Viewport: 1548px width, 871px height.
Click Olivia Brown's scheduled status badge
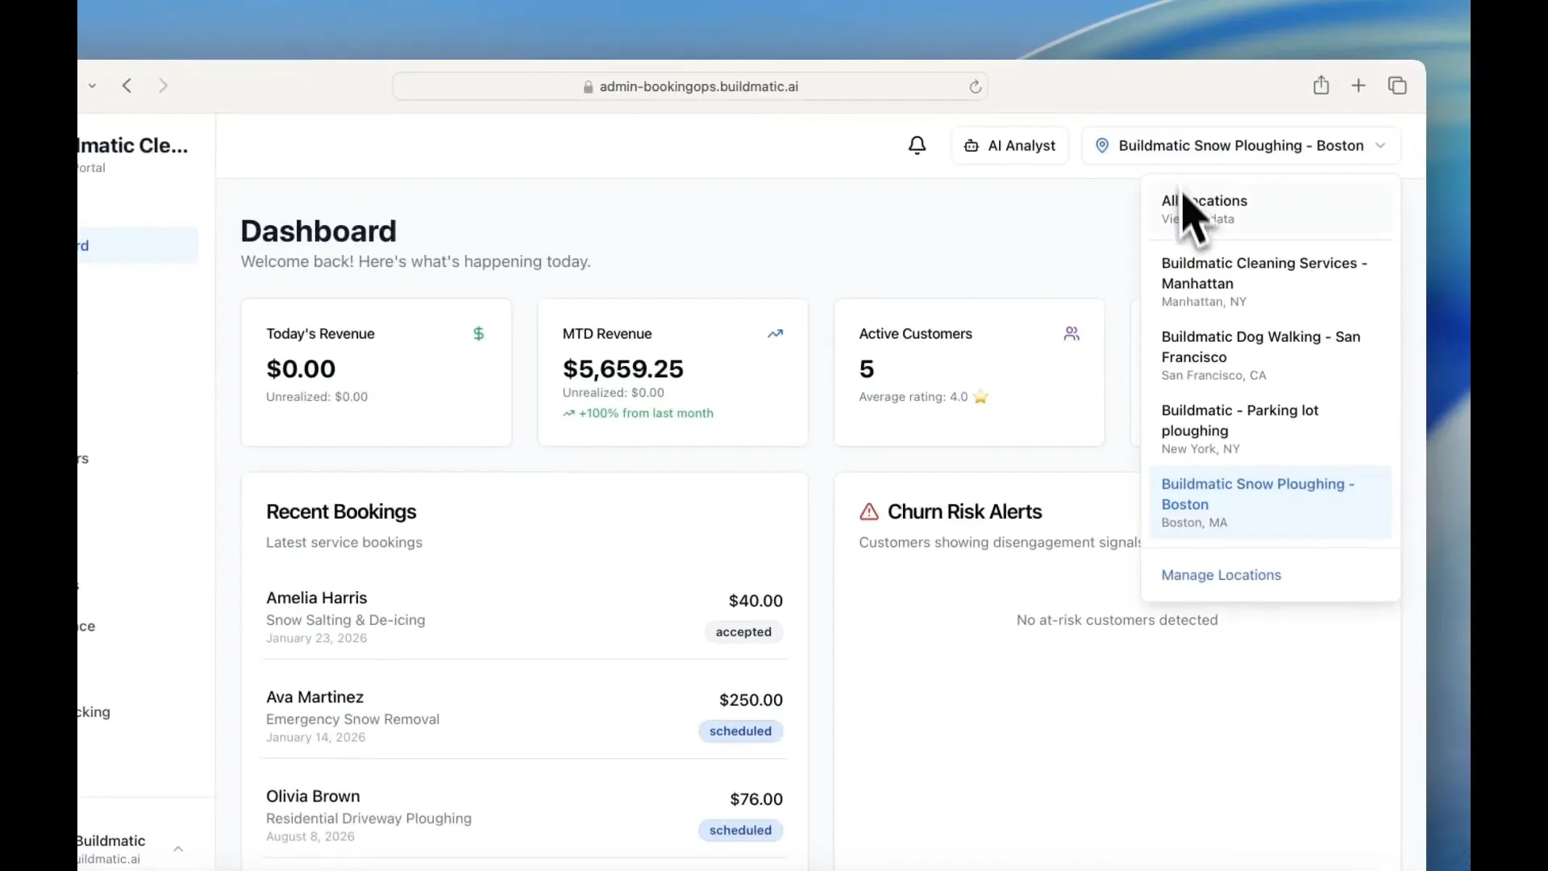point(740,831)
